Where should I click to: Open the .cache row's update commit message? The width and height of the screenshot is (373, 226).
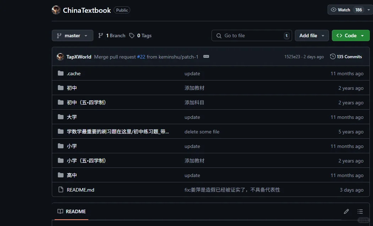pyautogui.click(x=192, y=73)
